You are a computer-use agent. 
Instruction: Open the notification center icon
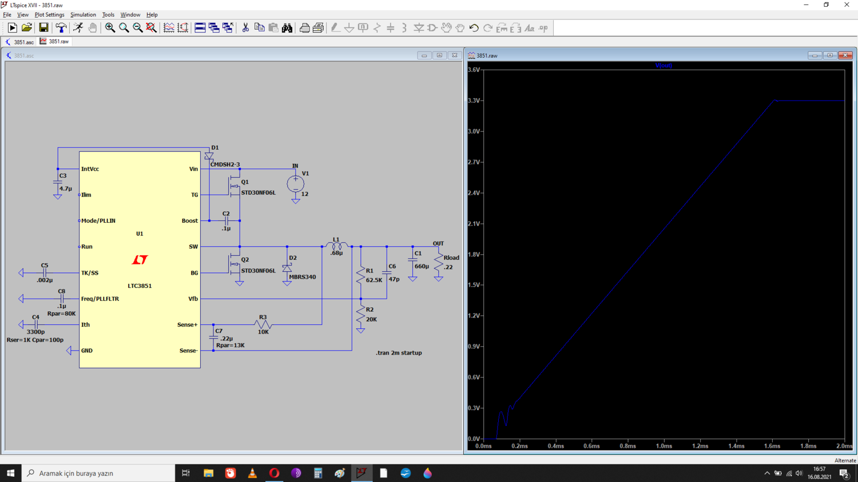[x=844, y=473]
